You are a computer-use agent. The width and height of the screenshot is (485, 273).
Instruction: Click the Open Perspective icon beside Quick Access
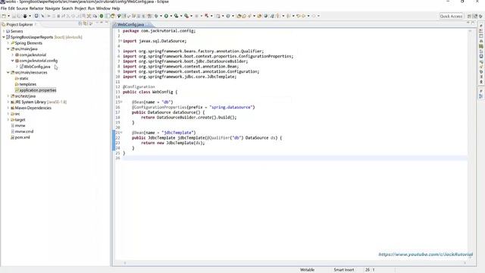470,16
